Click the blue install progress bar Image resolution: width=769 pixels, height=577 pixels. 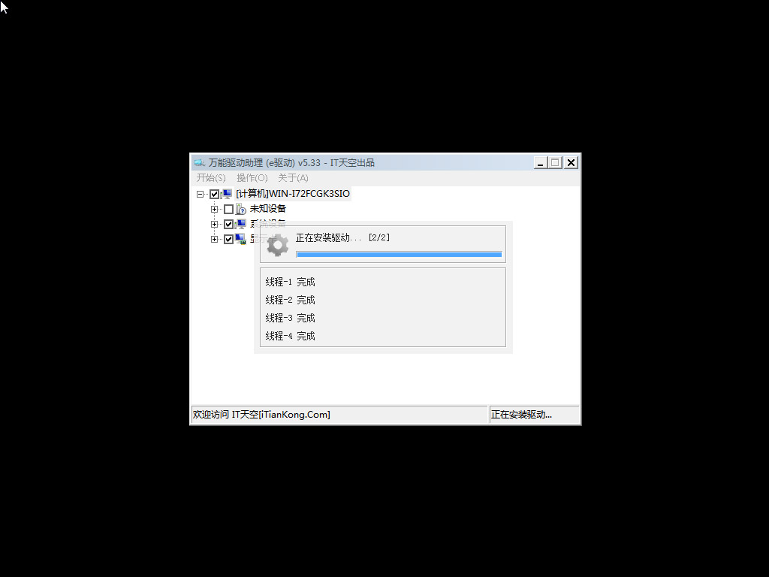400,255
